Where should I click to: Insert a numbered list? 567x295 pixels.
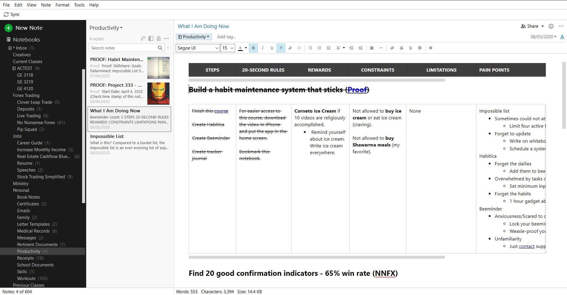[x=319, y=48]
